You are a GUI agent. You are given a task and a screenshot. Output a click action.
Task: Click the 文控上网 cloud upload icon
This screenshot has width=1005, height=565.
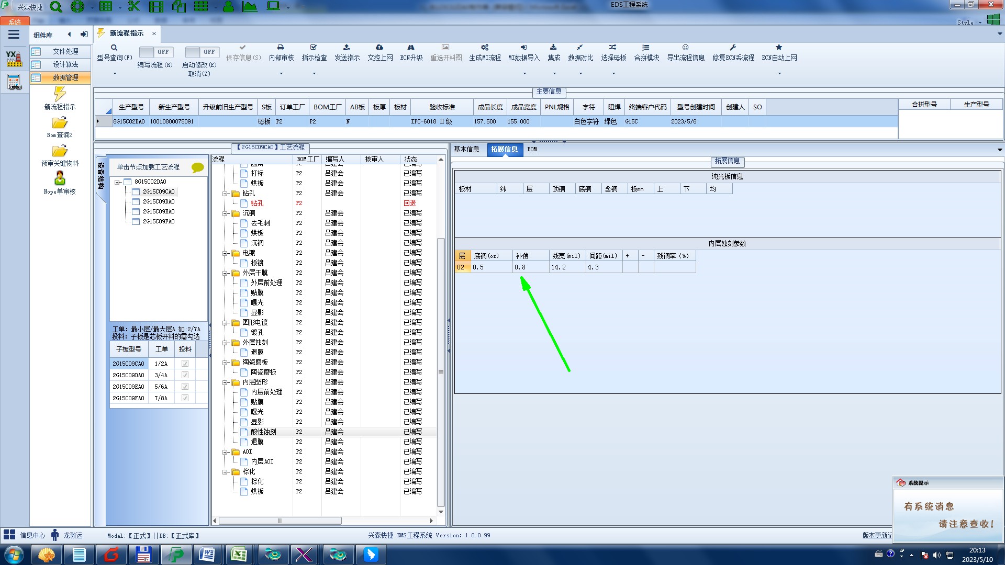(x=379, y=48)
